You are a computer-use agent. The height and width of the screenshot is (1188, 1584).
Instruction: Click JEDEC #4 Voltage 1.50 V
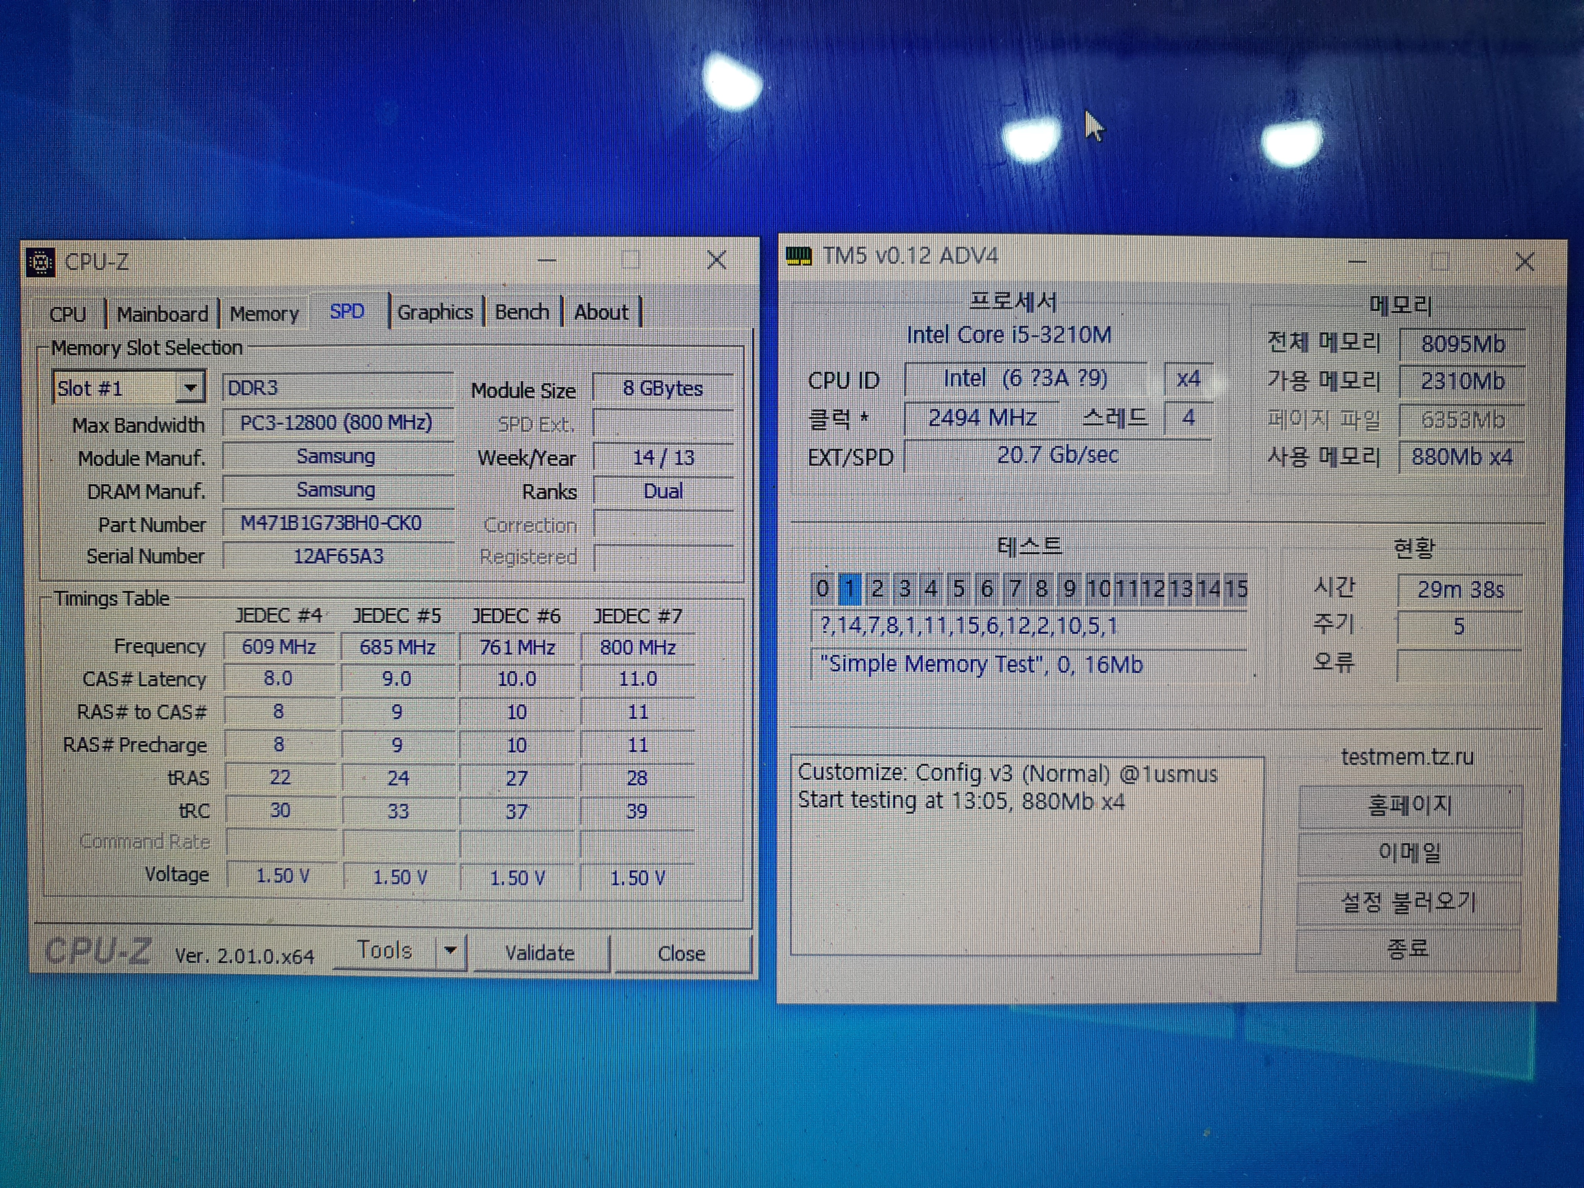[x=281, y=876]
